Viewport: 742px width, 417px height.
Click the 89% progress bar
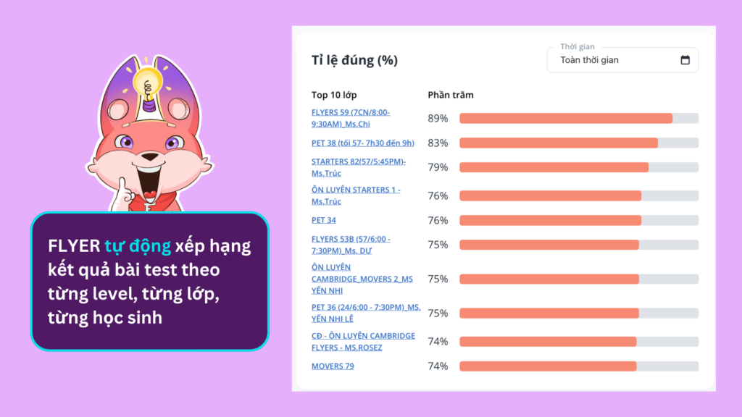click(578, 118)
